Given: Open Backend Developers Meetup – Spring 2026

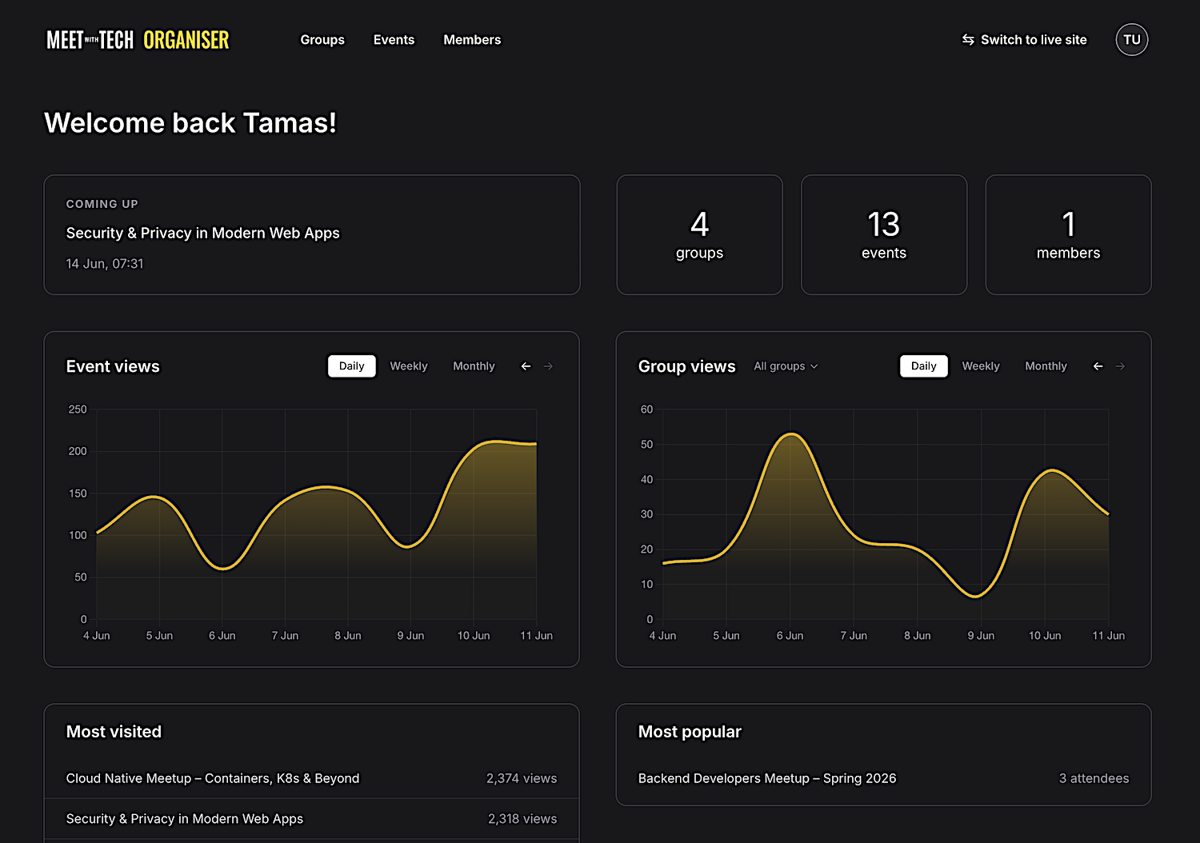Looking at the screenshot, I should point(884,778).
